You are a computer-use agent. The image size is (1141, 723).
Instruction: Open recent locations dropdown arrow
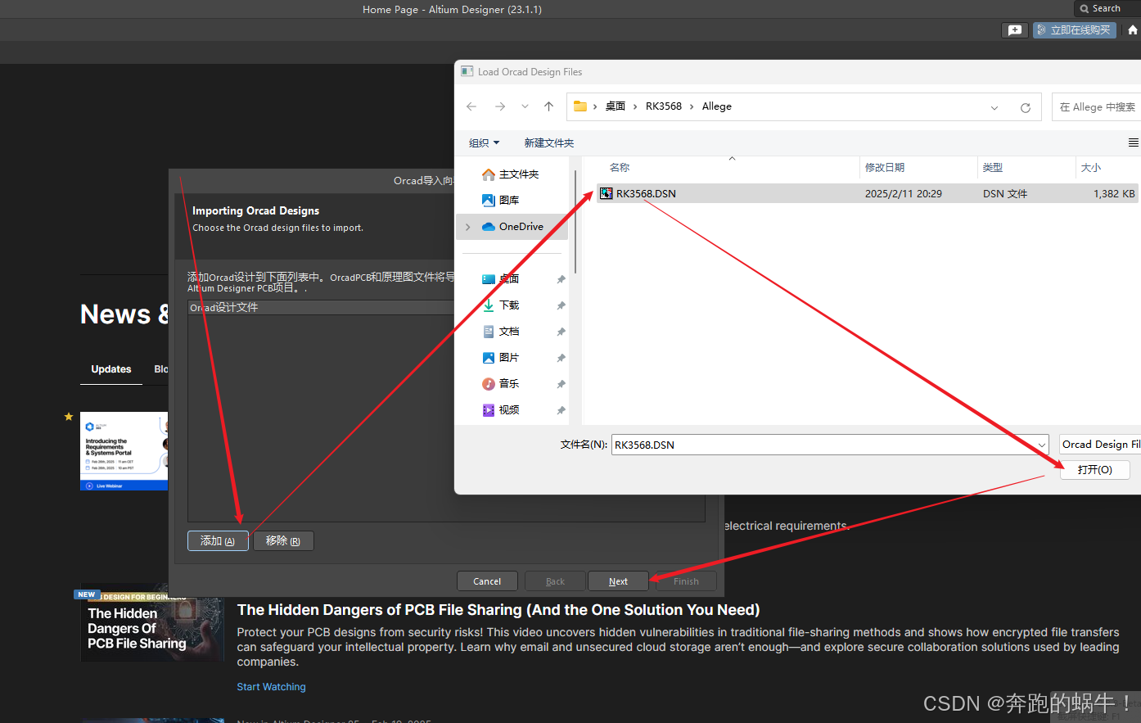tap(525, 106)
